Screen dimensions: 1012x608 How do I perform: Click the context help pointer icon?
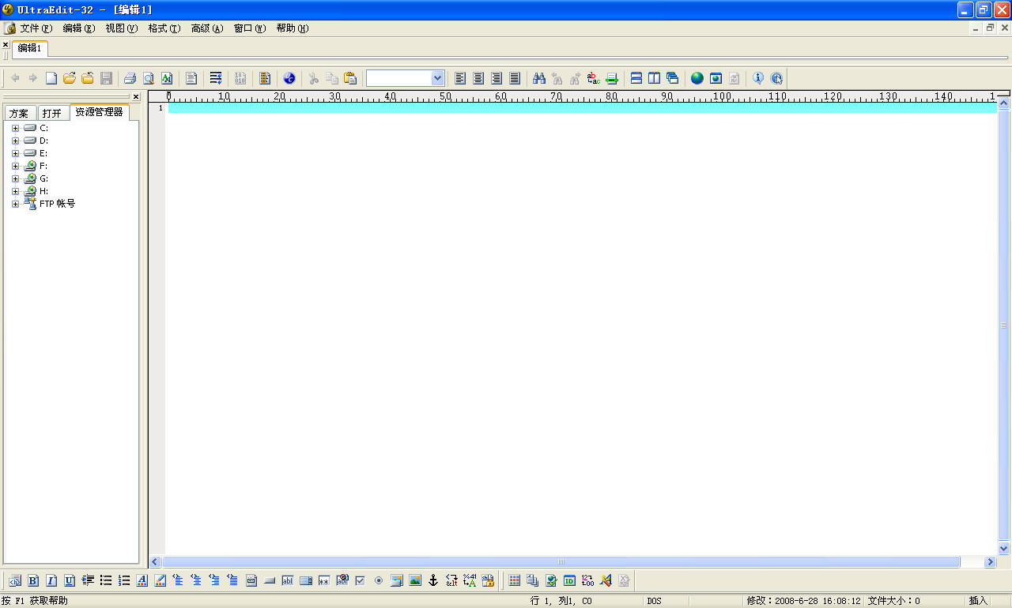point(776,78)
